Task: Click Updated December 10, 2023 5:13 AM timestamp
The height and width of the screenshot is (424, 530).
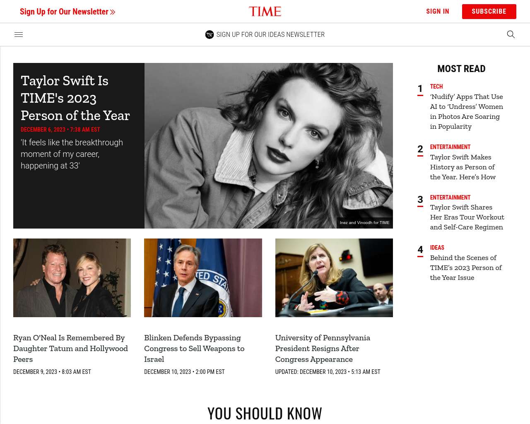Action: (x=328, y=372)
